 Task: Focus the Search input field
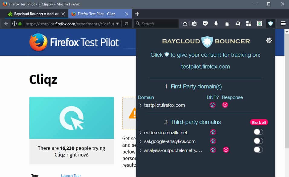[x=156, y=24]
